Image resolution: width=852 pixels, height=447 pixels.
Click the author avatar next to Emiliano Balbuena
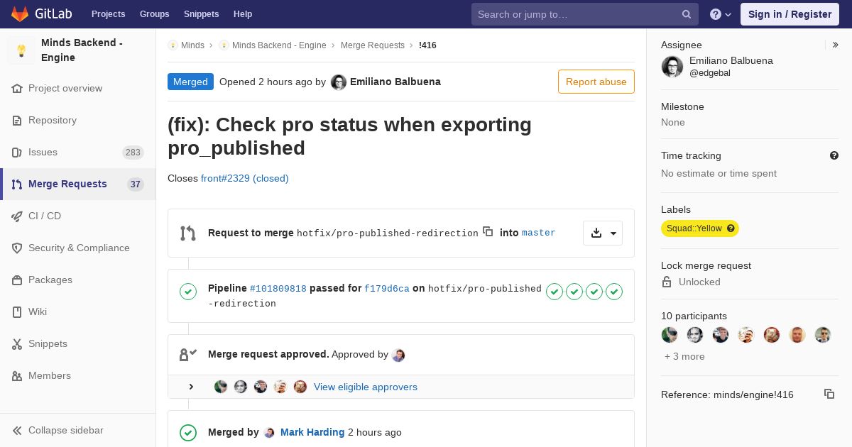click(339, 82)
